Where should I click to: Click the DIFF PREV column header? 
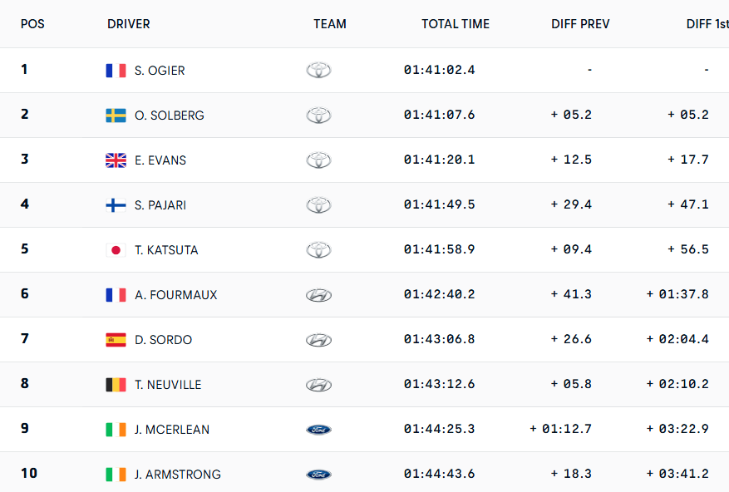coord(580,24)
